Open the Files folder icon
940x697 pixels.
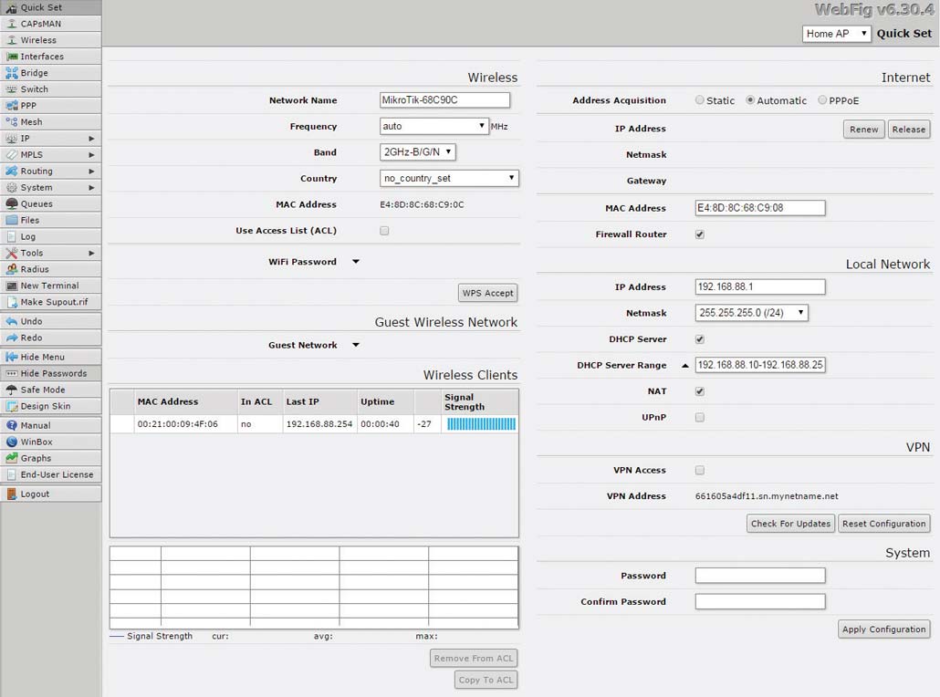(11, 221)
